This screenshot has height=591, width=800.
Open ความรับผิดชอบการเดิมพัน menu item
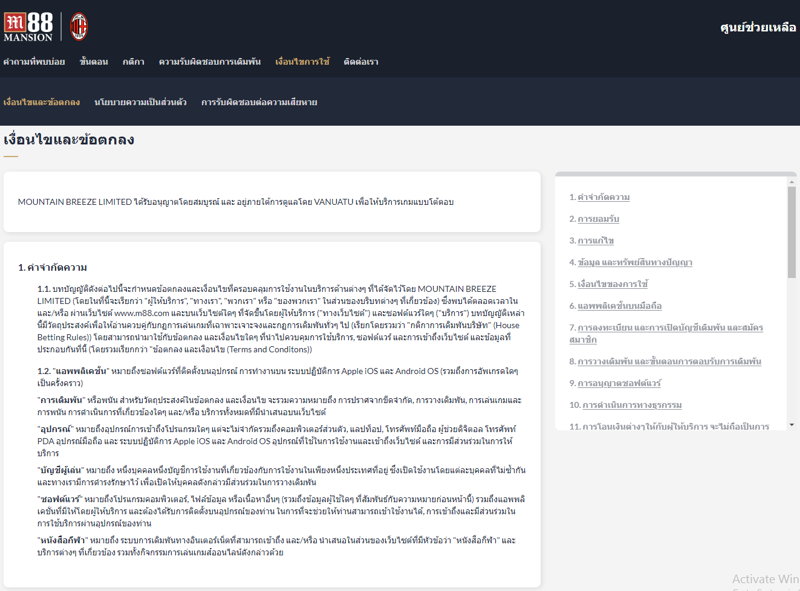click(x=210, y=62)
